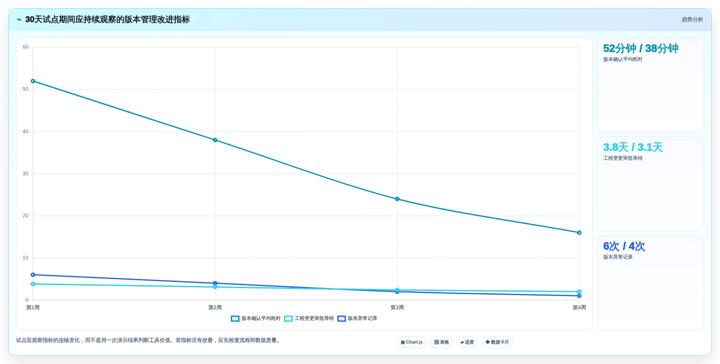Click the 趋势分析 label in header
Screen dimensions: 720x364
pos(692,20)
